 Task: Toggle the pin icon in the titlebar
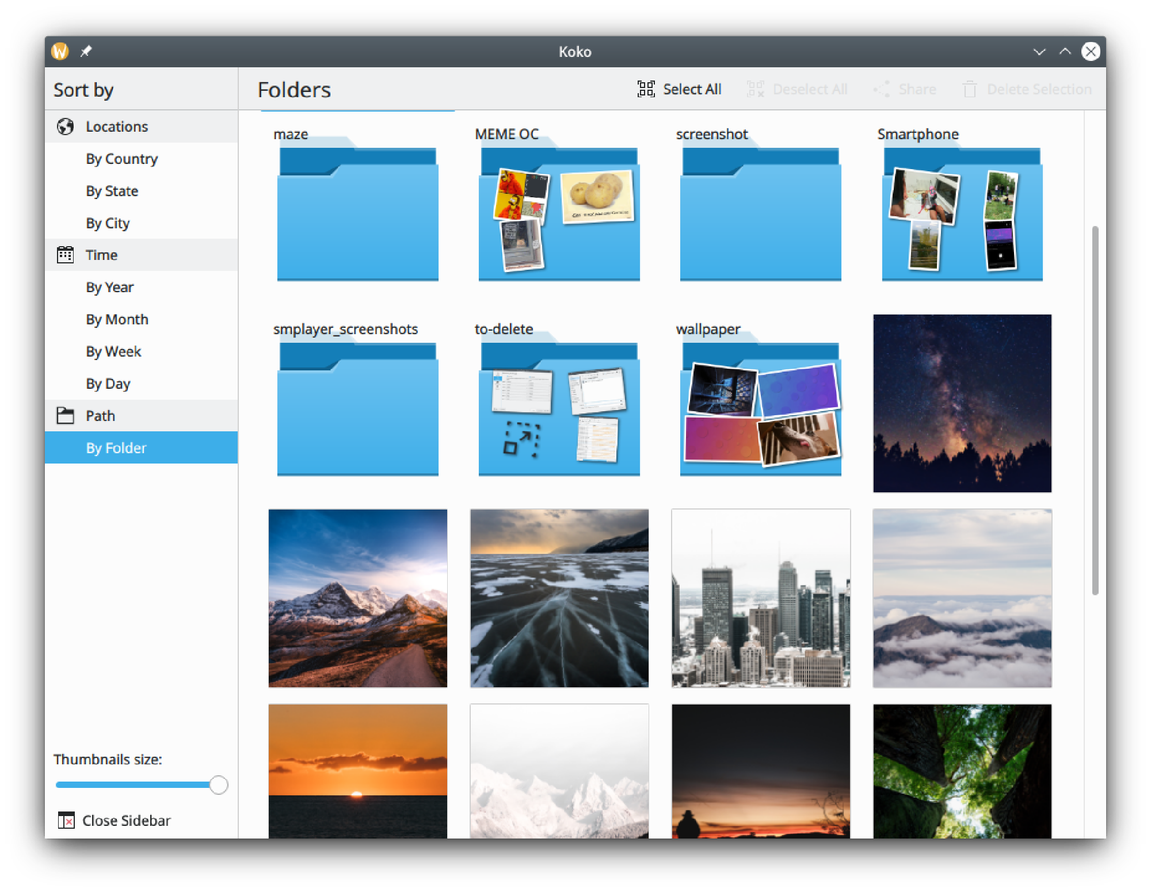click(86, 51)
